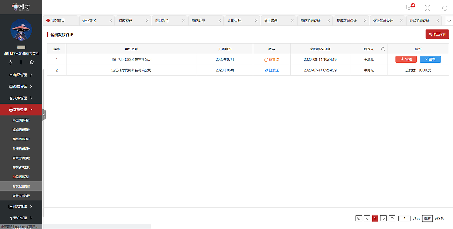Click the page number input field near 跳转
The width and height of the screenshot is (453, 229).
click(x=404, y=218)
